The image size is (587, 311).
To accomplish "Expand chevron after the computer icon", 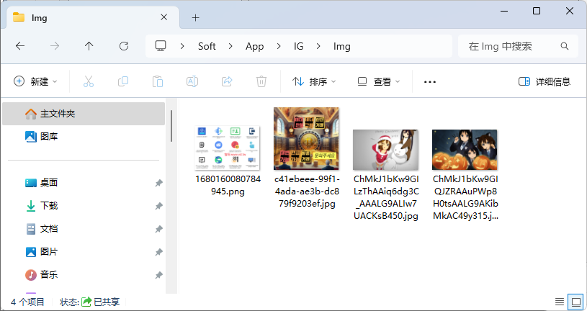I will 182,46.
